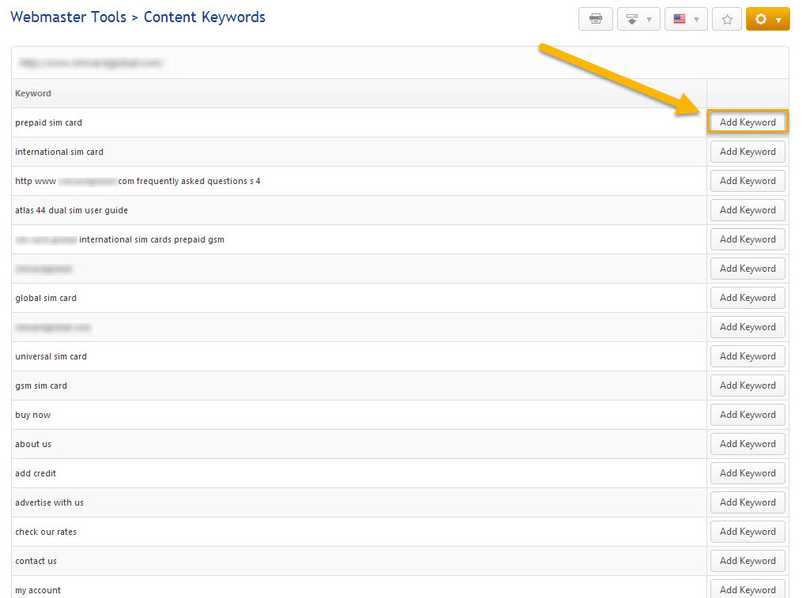Click the print icon button
Viewport: 806px width, 598px height.
click(x=595, y=19)
